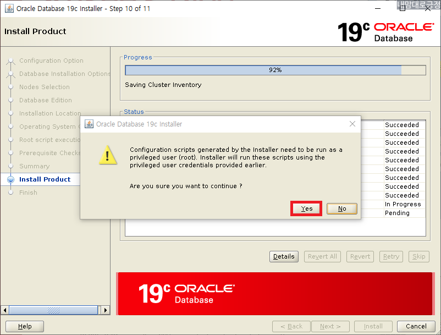Select the Prerequisite Checks step
Viewport: 441px width, 335px height.
[x=49, y=153]
